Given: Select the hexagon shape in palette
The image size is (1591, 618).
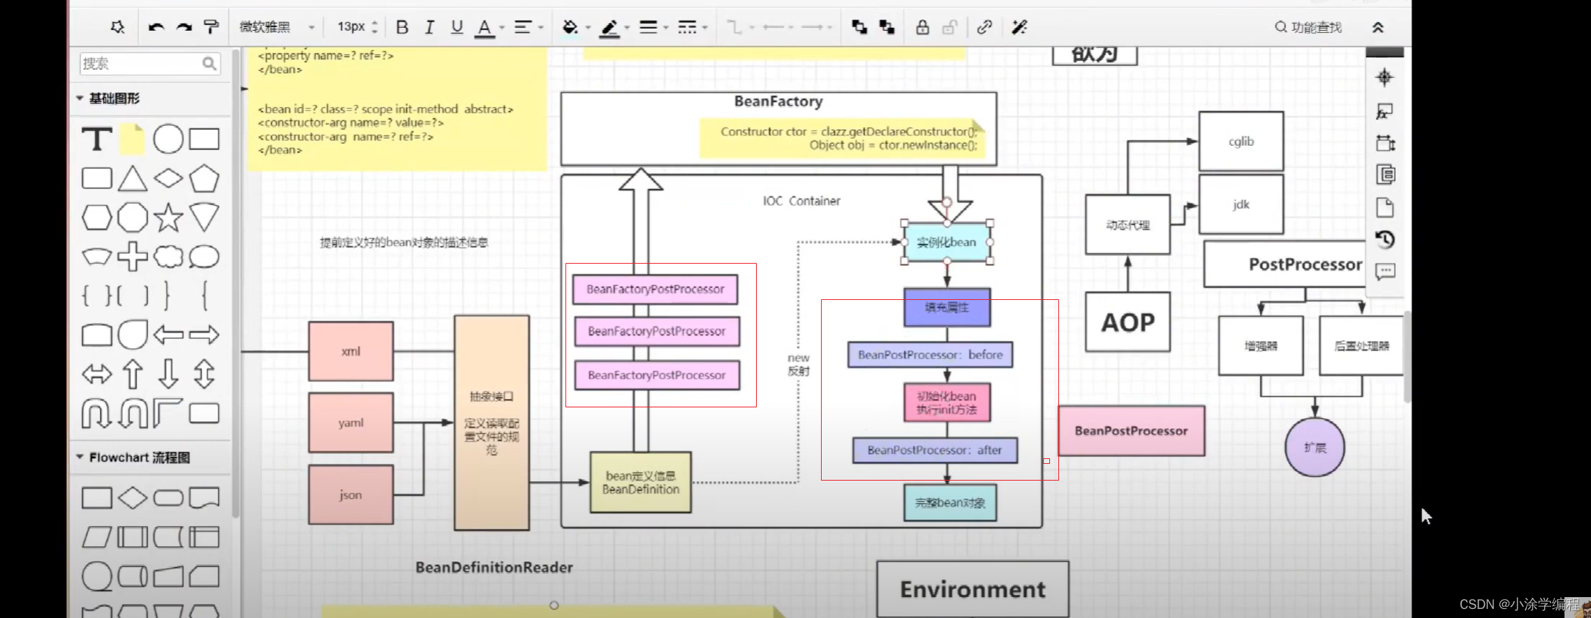Looking at the screenshot, I should pos(96,218).
